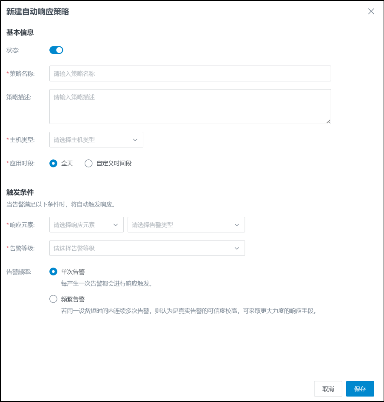The width and height of the screenshot is (384, 402).
Task: Click the 取消 button
Action: (328, 389)
